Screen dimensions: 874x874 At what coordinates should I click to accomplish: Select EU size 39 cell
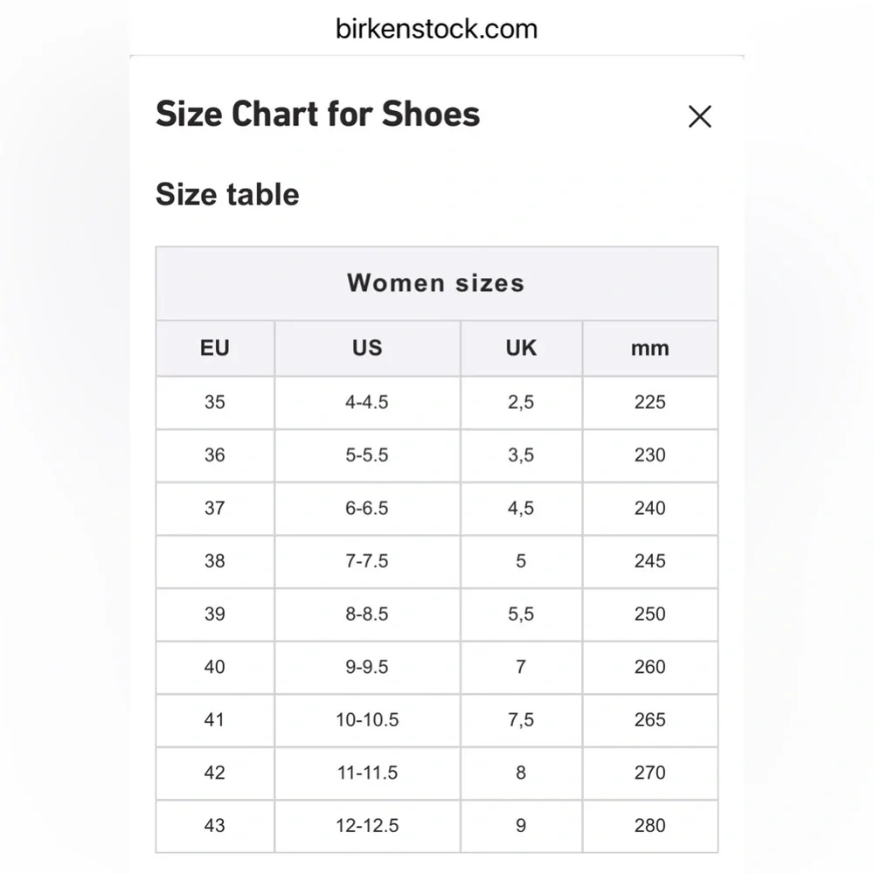[215, 614]
